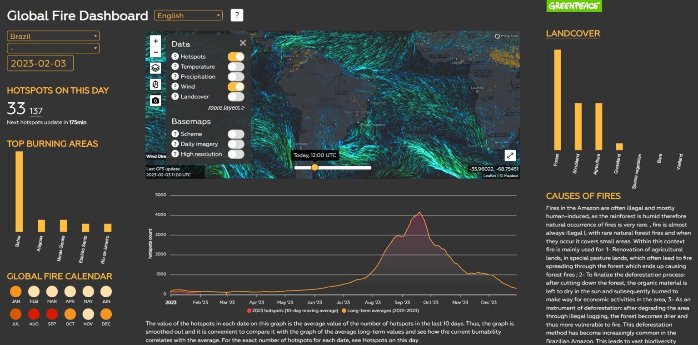
Task: Open the more layers link
Action: coord(226,107)
